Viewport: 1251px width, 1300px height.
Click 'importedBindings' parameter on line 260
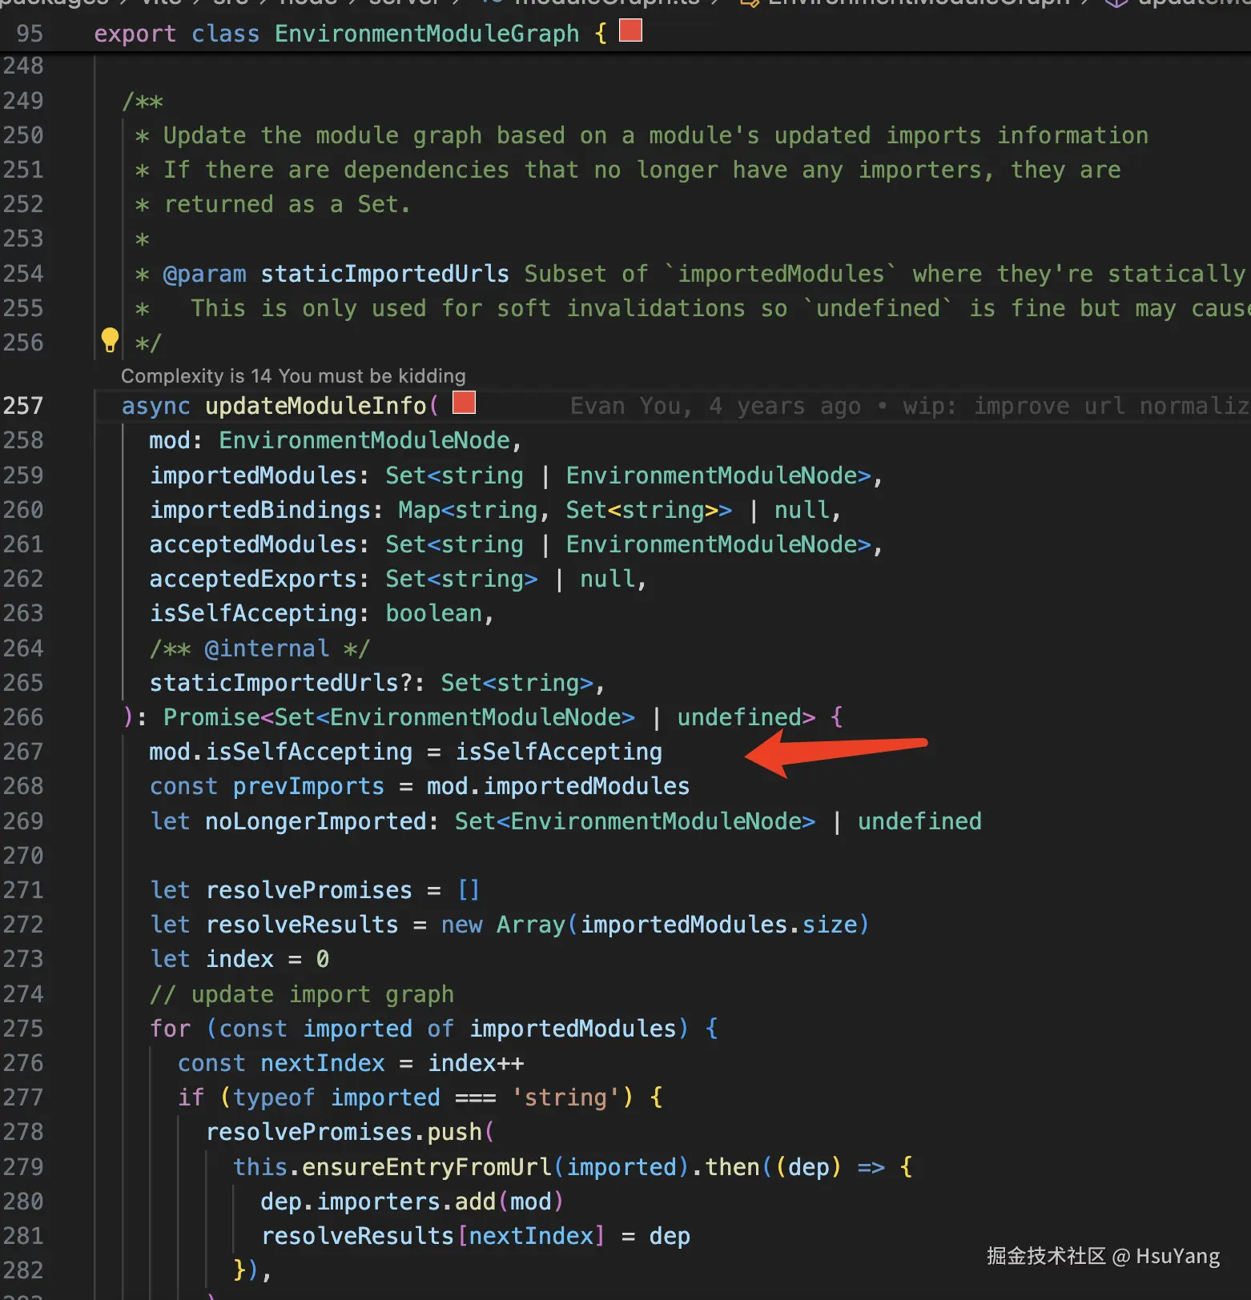coord(261,510)
